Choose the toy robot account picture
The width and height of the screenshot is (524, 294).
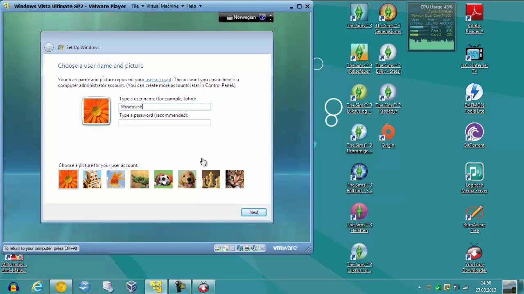coord(92,179)
